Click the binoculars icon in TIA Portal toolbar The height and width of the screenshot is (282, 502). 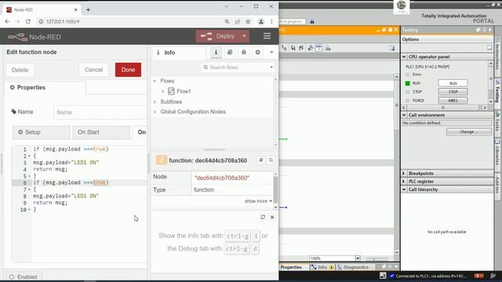coord(312,22)
